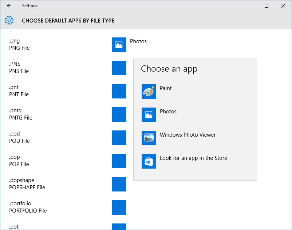Click the Store shopping bag icon
Screen dimensions: 292x230
pos(149,161)
